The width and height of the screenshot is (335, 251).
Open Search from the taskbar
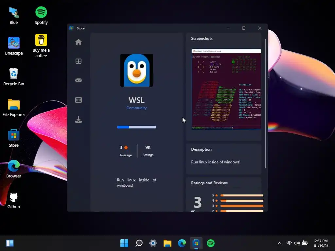click(139, 243)
